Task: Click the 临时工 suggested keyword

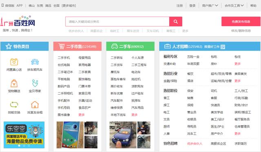Action: click(x=115, y=31)
